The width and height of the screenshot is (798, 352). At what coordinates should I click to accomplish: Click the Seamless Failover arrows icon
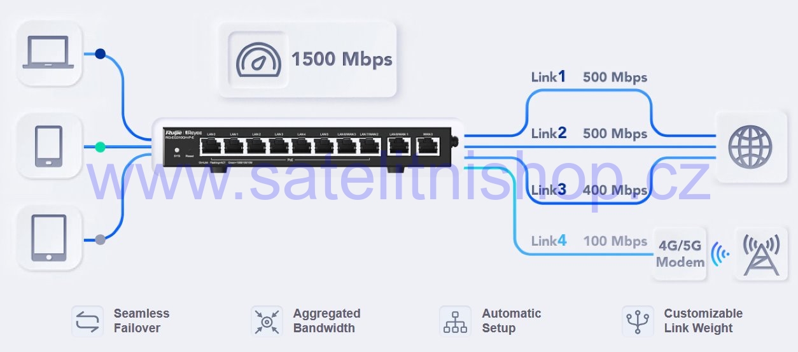point(87,321)
